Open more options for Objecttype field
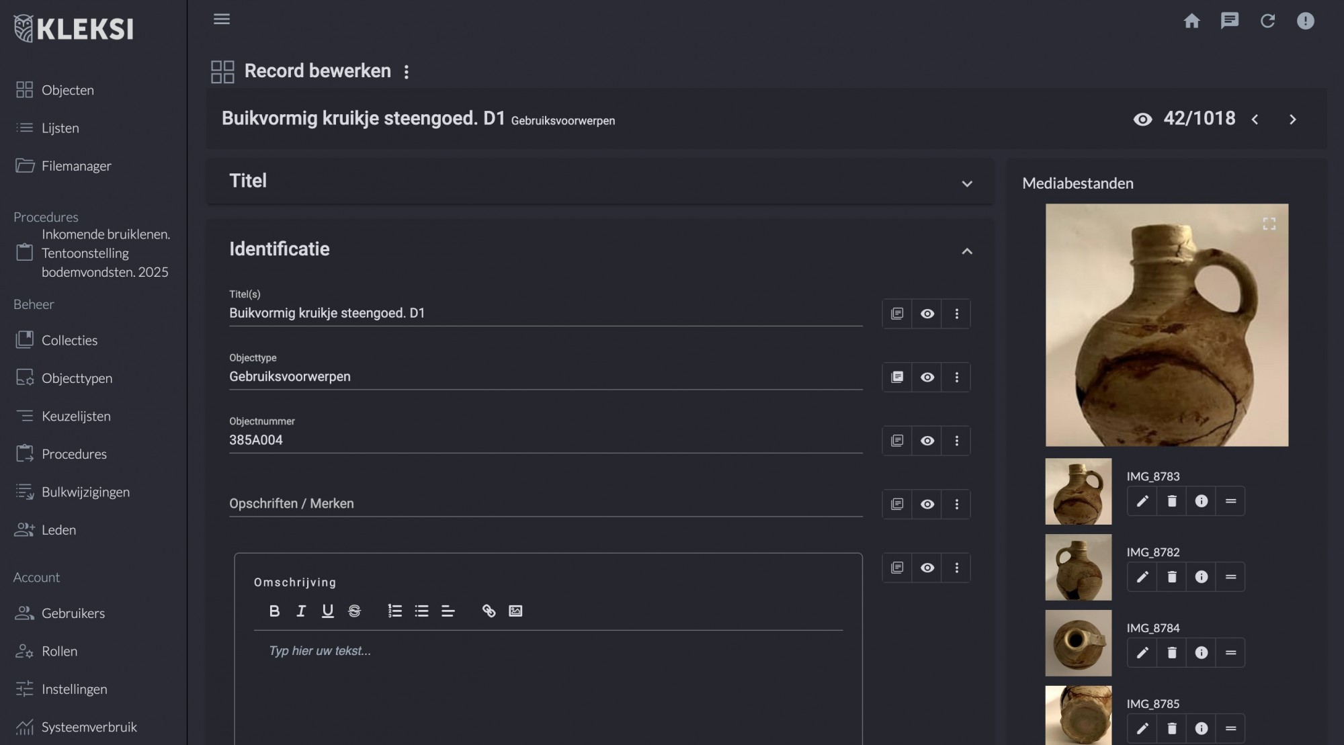This screenshot has width=1344, height=745. [x=956, y=378]
